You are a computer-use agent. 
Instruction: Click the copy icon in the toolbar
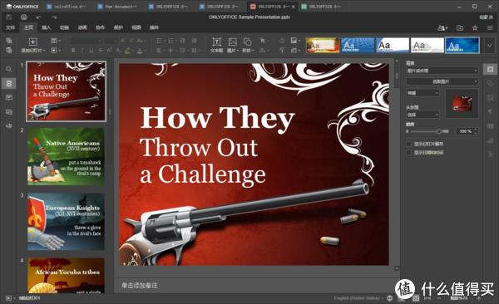click(9, 41)
